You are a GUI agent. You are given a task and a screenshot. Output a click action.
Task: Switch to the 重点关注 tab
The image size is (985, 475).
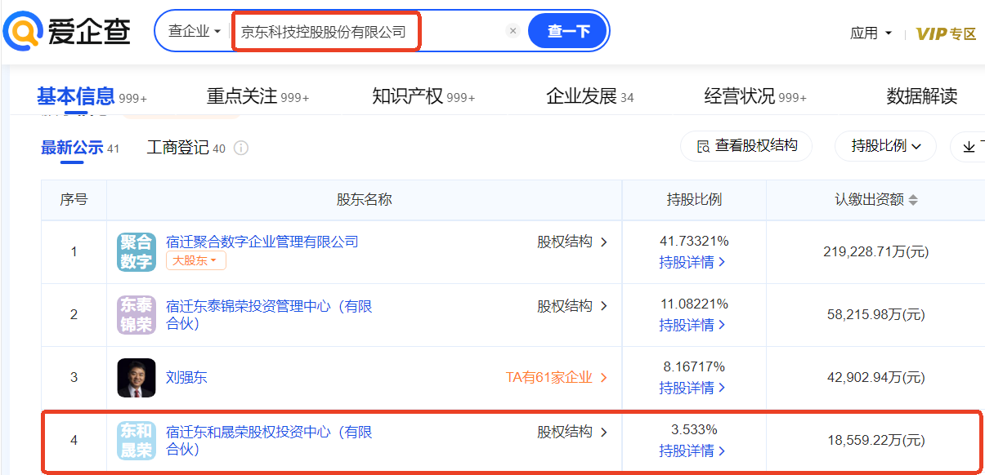tap(257, 97)
